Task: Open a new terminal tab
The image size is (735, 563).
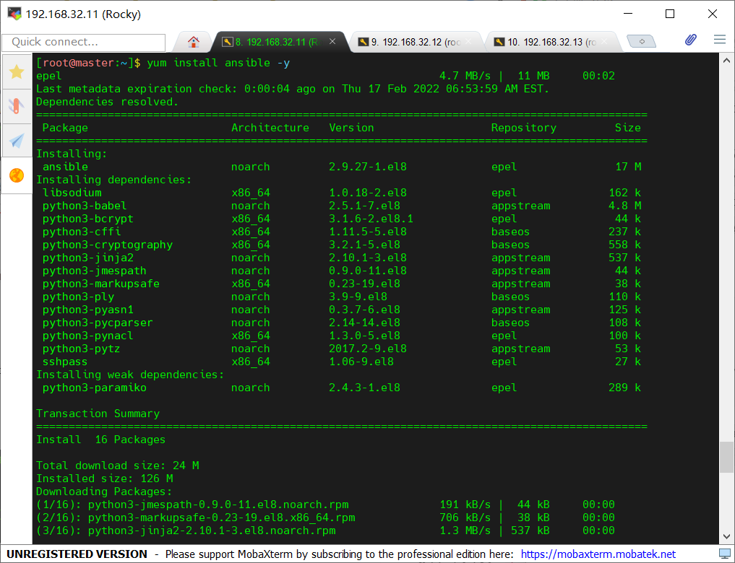Action: (x=642, y=42)
